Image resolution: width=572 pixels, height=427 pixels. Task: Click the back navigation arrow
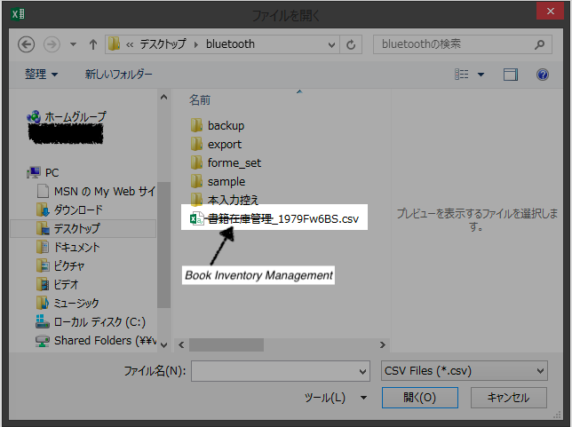tap(26, 44)
